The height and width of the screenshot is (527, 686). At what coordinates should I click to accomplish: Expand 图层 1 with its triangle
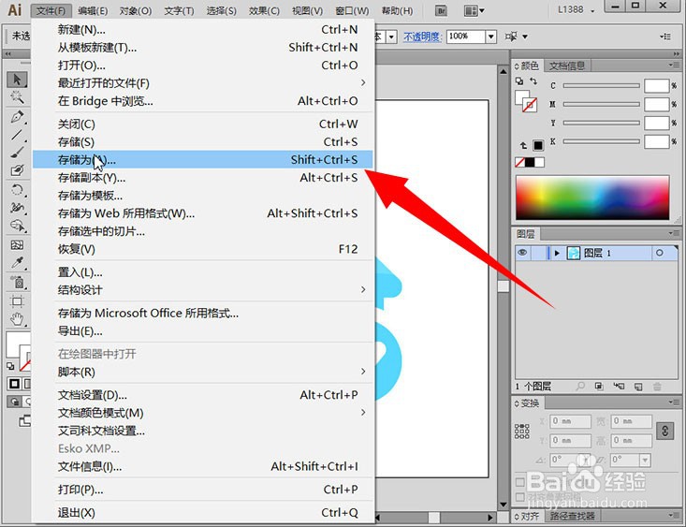557,253
